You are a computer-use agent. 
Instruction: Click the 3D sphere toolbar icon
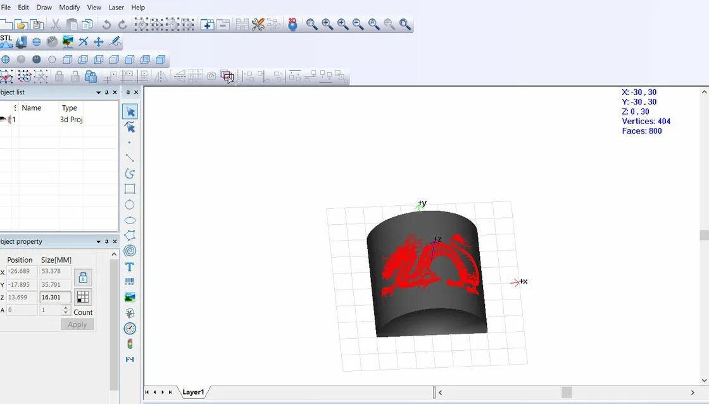click(x=292, y=25)
